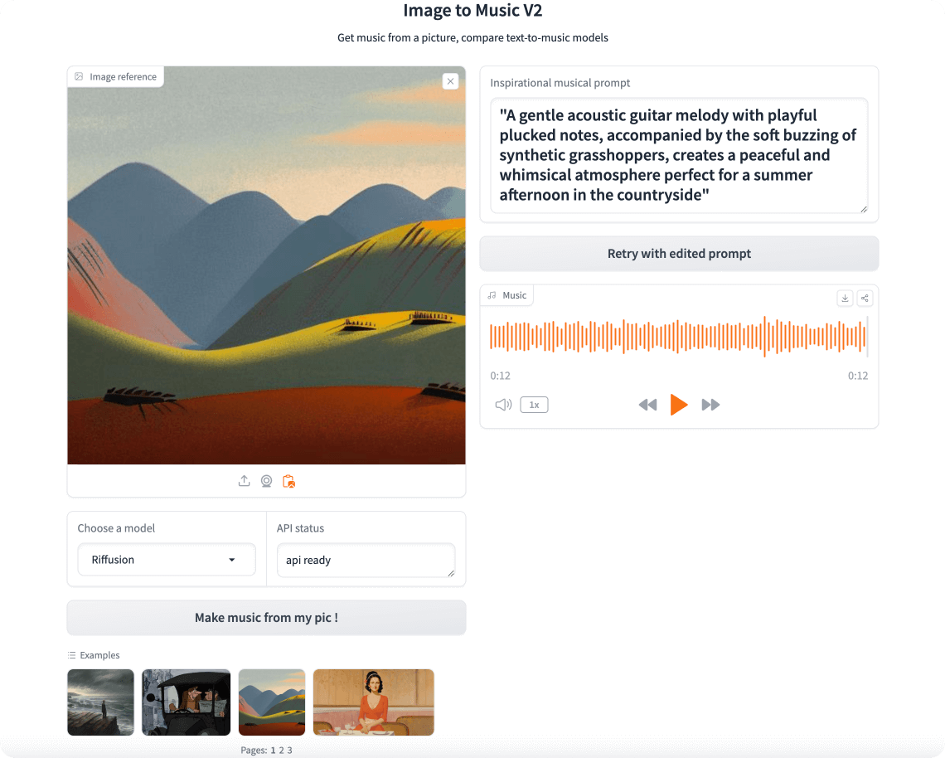This screenshot has width=945, height=758.
Task: Share the generated audio
Action: click(x=865, y=297)
